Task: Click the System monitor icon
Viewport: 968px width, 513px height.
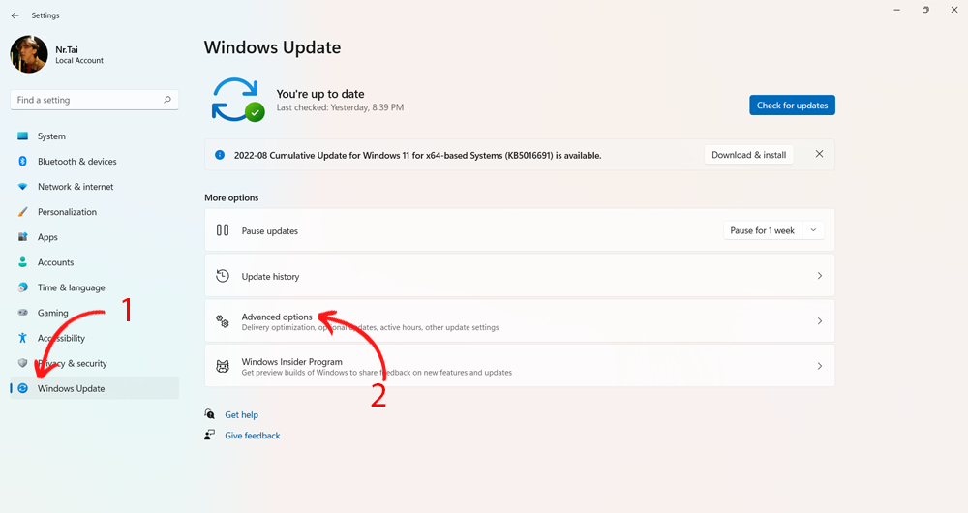Action: 23,136
